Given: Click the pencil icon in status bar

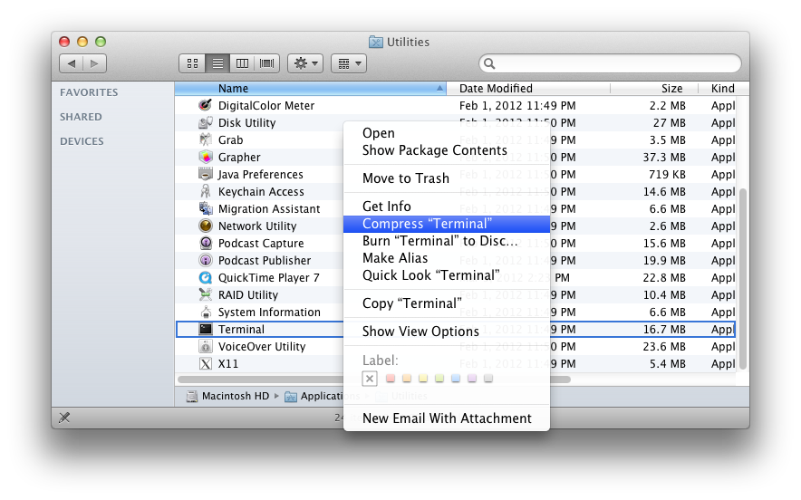Looking at the screenshot, I should pyautogui.click(x=64, y=418).
